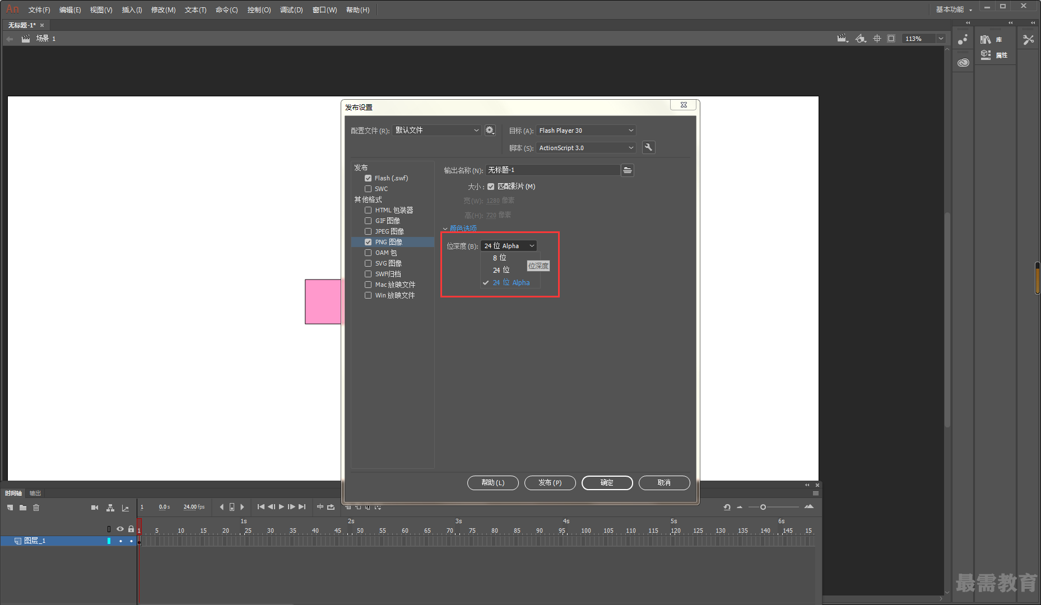Choose the 24 位 Alpha option

tap(510, 282)
